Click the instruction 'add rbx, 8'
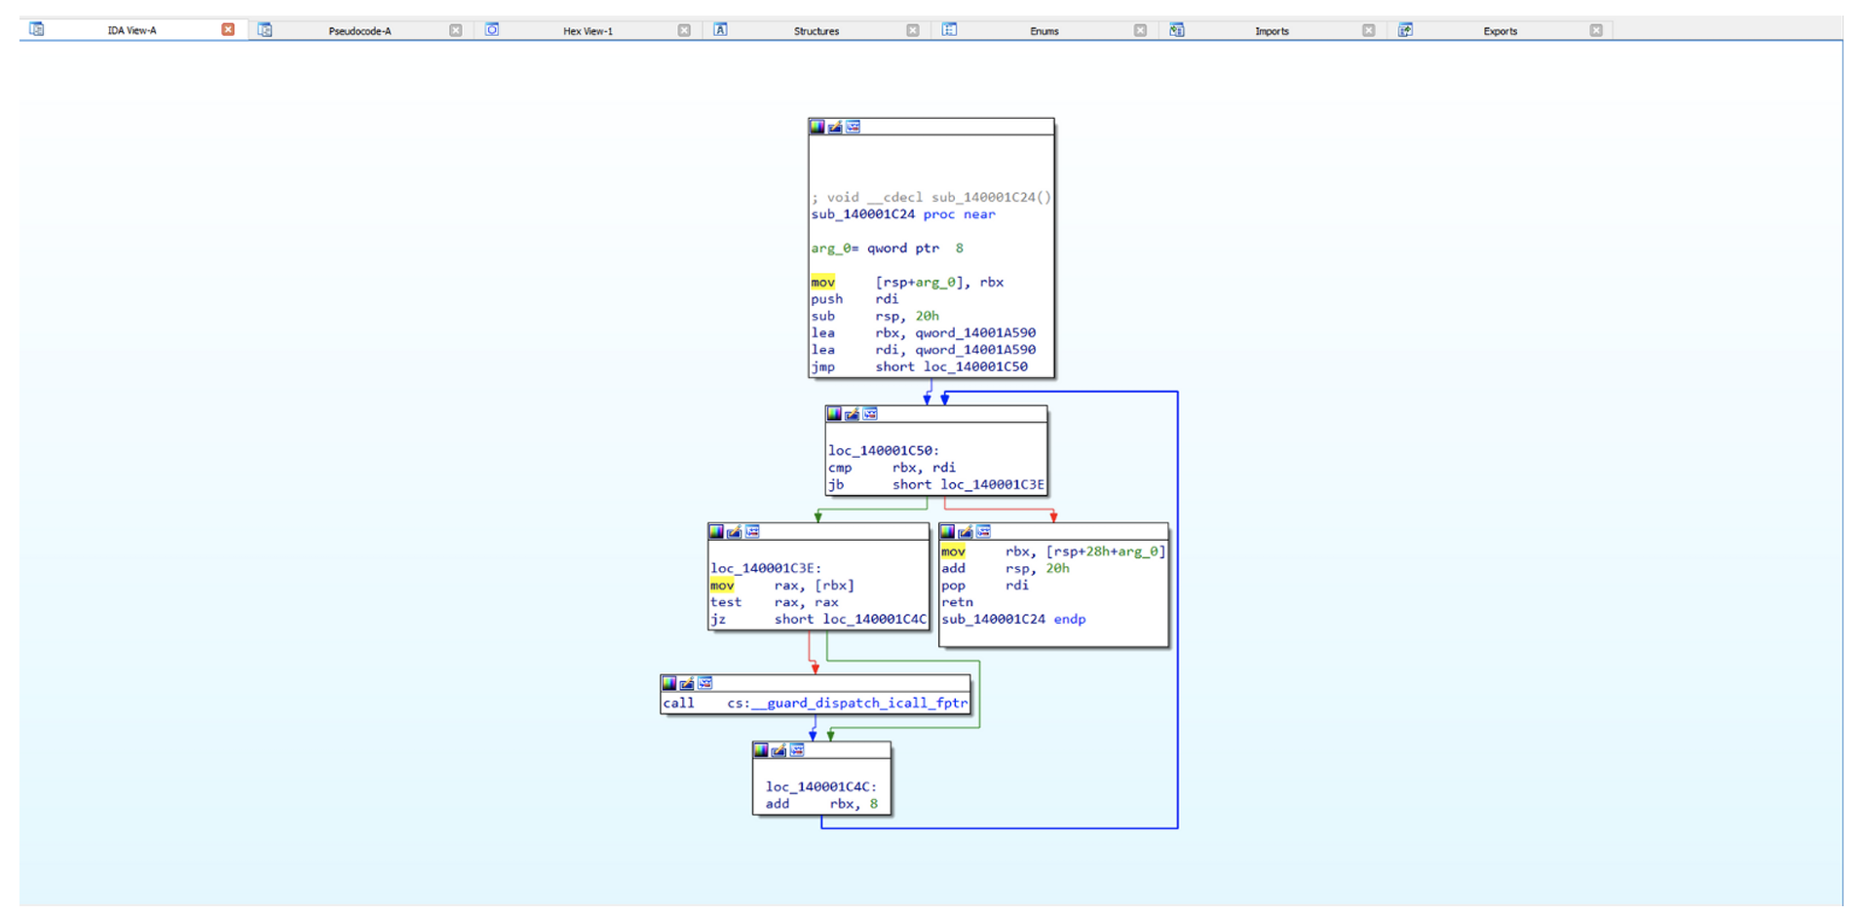 pyautogui.click(x=821, y=804)
